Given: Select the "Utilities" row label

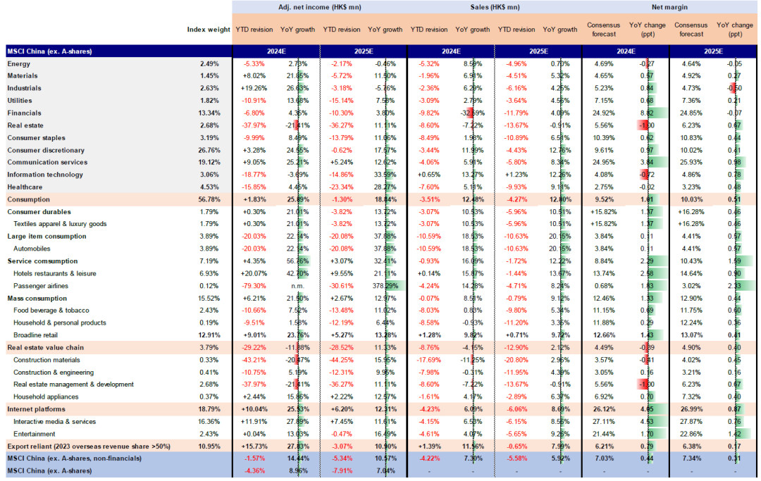Looking at the screenshot, I should (20, 101).
